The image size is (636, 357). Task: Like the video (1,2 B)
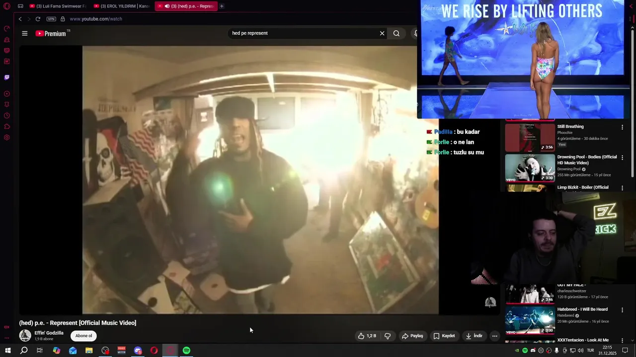(x=367, y=336)
